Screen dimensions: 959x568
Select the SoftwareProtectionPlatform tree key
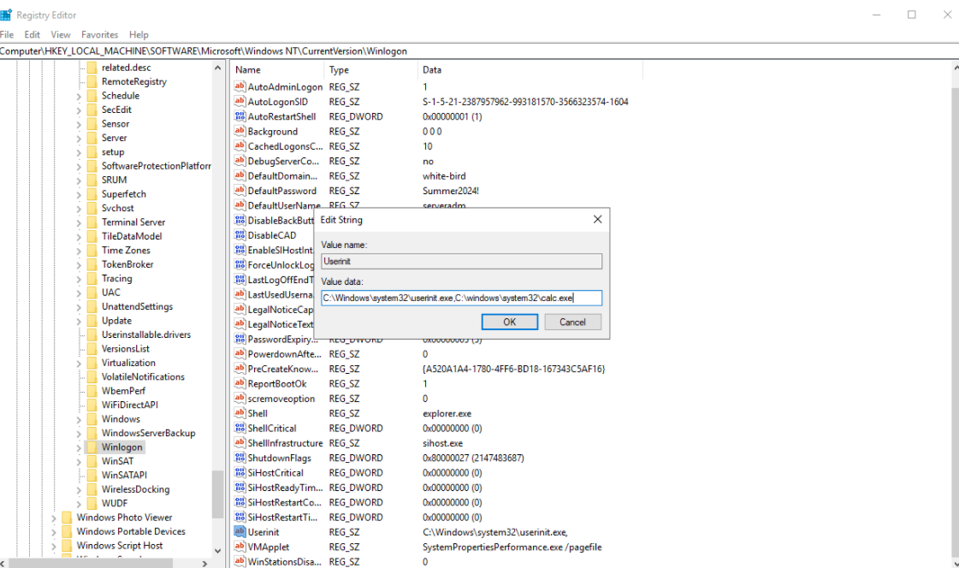(x=156, y=166)
